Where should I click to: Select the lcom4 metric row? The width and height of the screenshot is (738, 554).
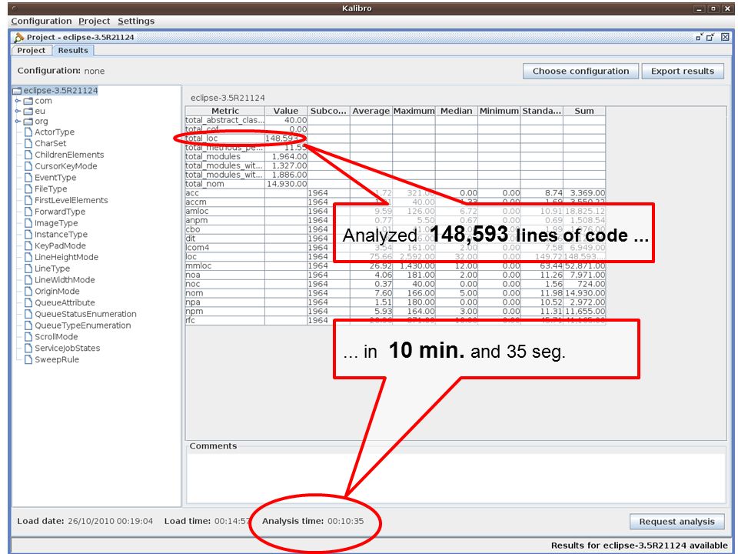pos(395,247)
